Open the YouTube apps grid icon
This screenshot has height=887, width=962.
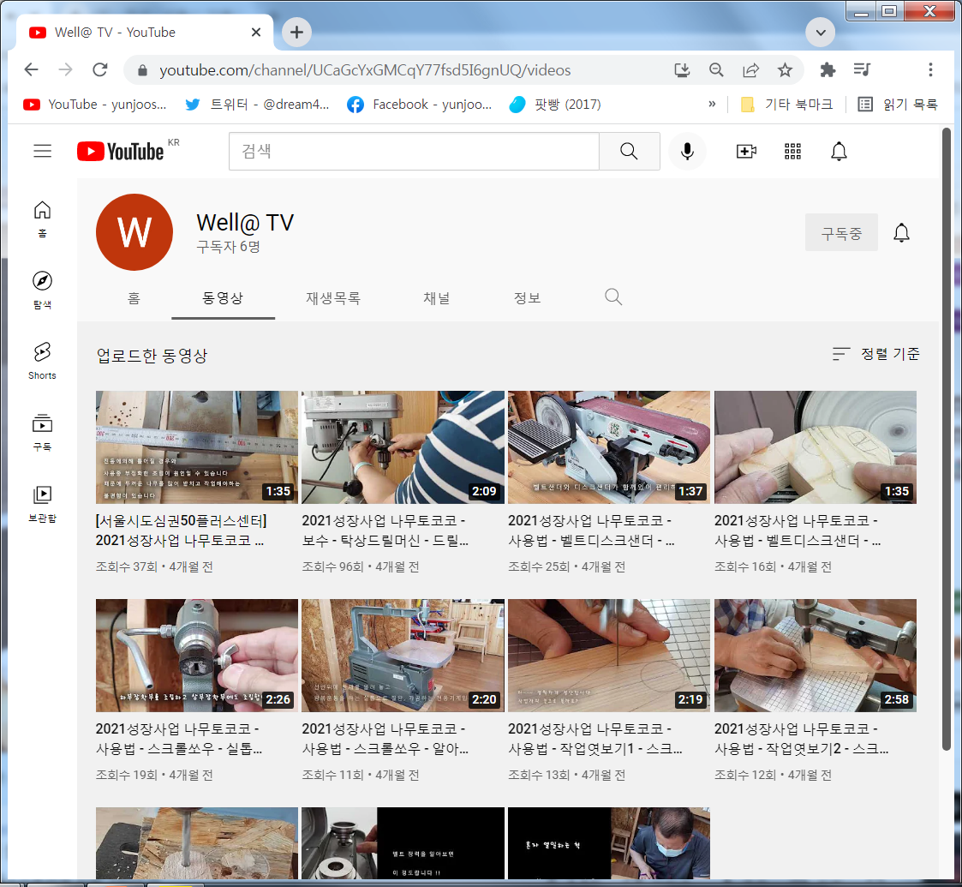coord(792,151)
